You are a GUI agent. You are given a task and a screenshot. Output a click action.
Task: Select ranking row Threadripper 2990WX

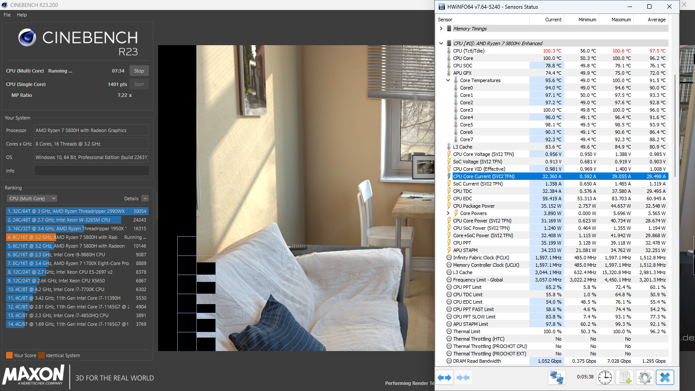77,211
